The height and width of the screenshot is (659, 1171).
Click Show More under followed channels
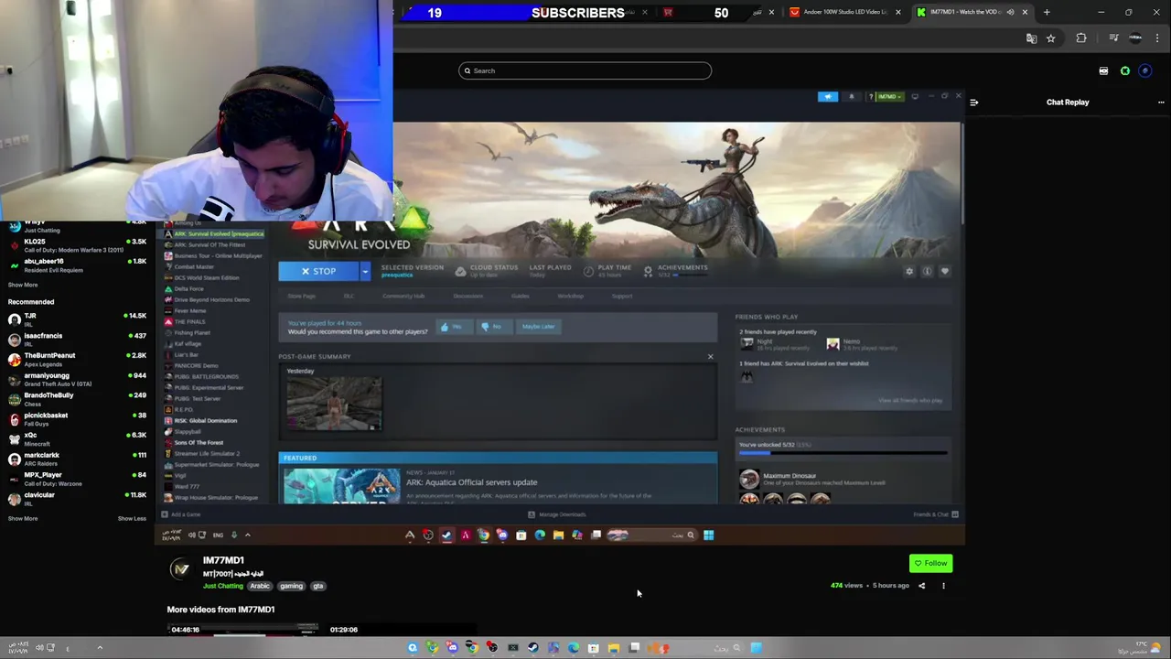coord(23,285)
